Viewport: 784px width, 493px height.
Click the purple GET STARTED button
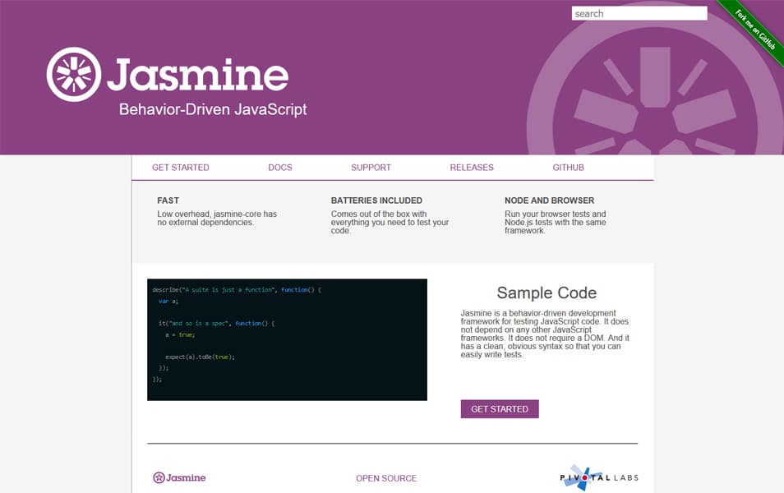500,409
